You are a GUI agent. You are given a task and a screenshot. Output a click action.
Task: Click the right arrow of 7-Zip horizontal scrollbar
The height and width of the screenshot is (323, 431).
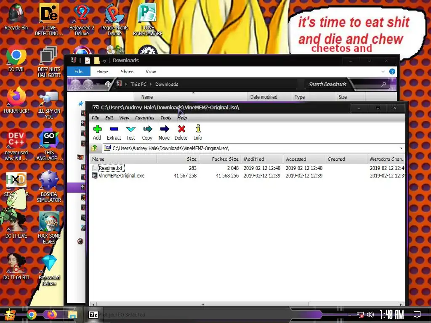coord(401,304)
